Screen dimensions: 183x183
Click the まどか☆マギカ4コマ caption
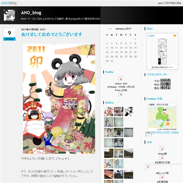pos(162,67)
